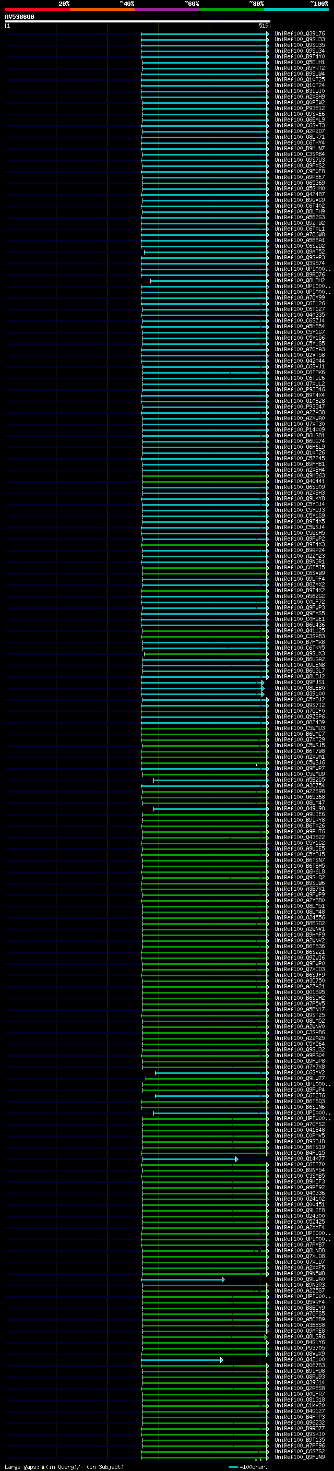Click the UniRef100_O24556 hit name
Viewport: 334px width, 1471px height.
coord(300,918)
